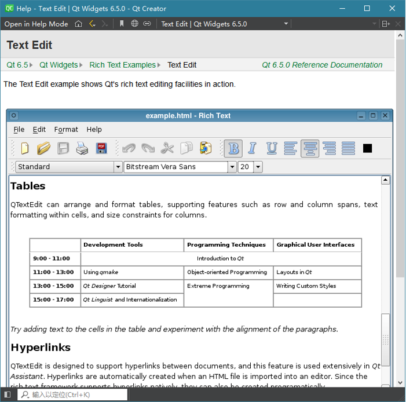Click the Open folder icon
Image resolution: width=406 pixels, height=402 pixels.
pyautogui.click(x=43, y=148)
